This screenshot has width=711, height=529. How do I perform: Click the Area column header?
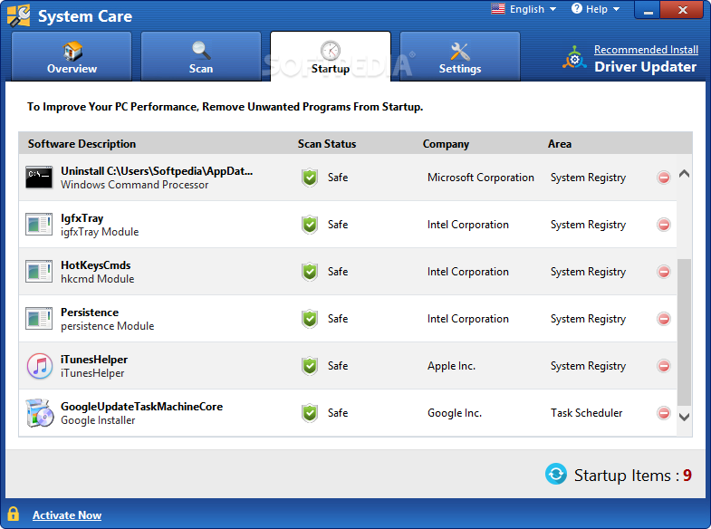click(560, 144)
